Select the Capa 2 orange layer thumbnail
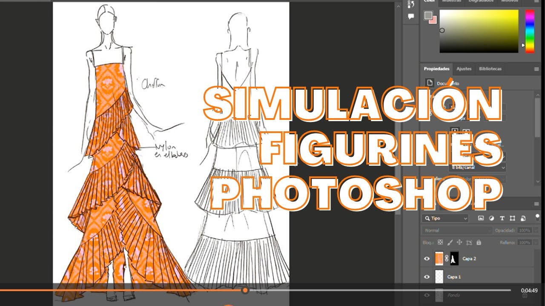The image size is (545, 306). pos(439,258)
